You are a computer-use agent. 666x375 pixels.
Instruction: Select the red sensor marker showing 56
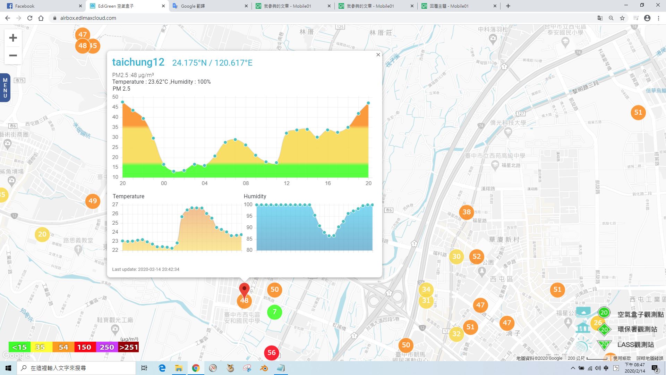(x=272, y=353)
